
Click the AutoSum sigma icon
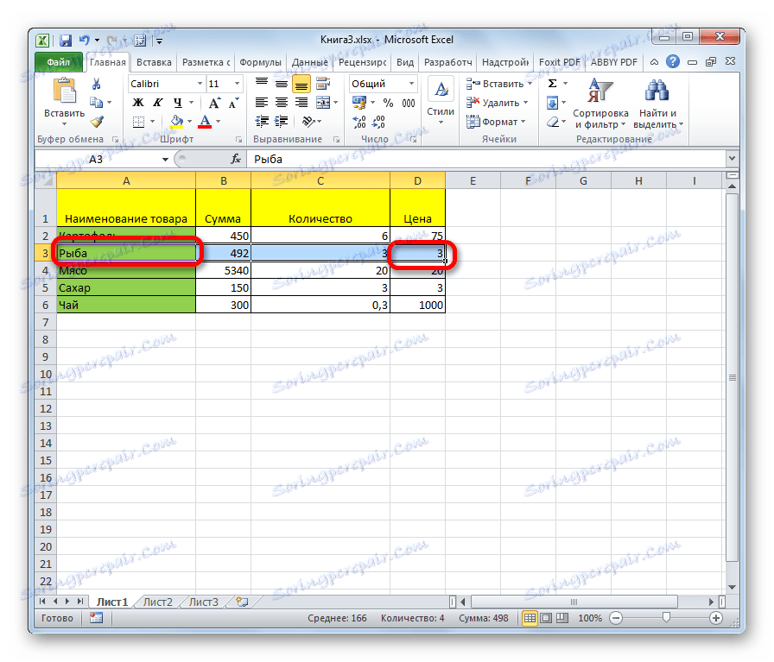click(x=553, y=84)
